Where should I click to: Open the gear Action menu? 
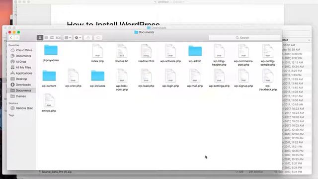[78, 38]
